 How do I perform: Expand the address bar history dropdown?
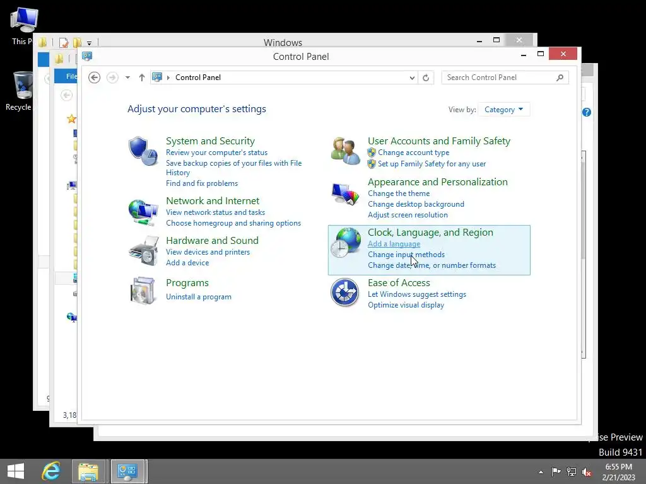pyautogui.click(x=411, y=78)
